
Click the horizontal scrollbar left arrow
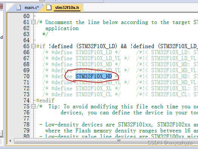(x=10, y=141)
